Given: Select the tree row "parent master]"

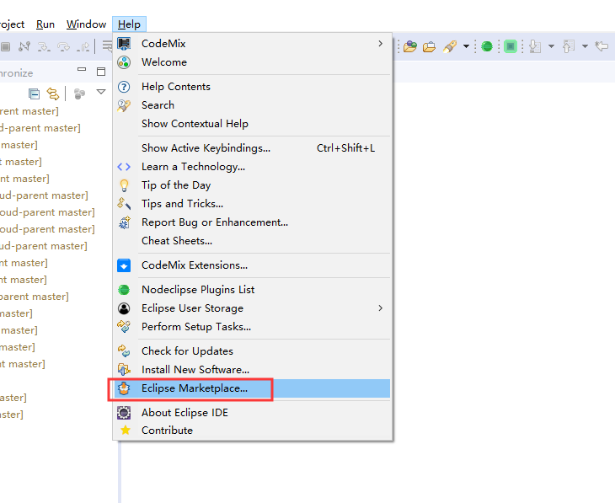Looking at the screenshot, I should coord(35,297).
